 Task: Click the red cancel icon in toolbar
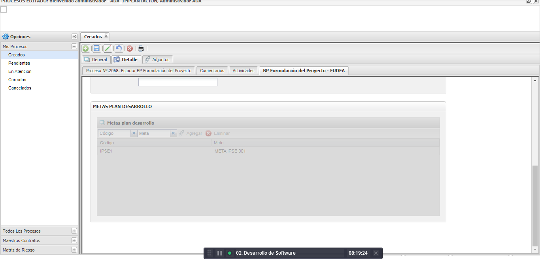pos(130,48)
